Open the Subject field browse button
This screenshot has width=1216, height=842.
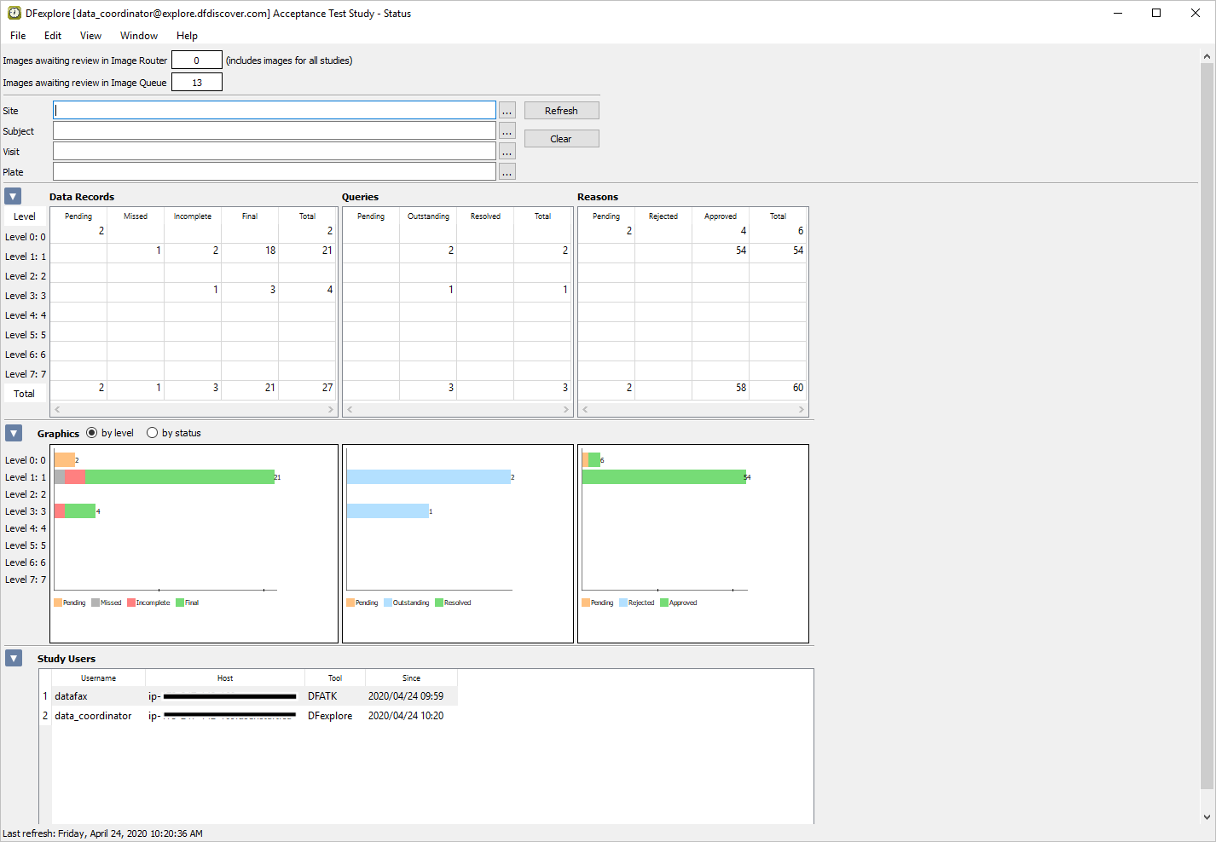click(507, 131)
